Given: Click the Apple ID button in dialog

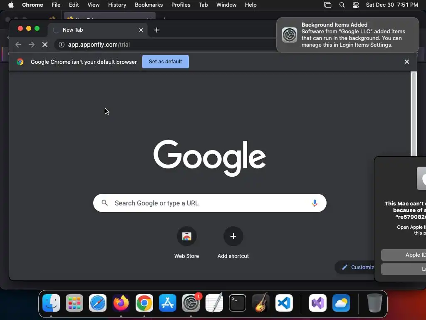Looking at the screenshot, I should (404, 255).
